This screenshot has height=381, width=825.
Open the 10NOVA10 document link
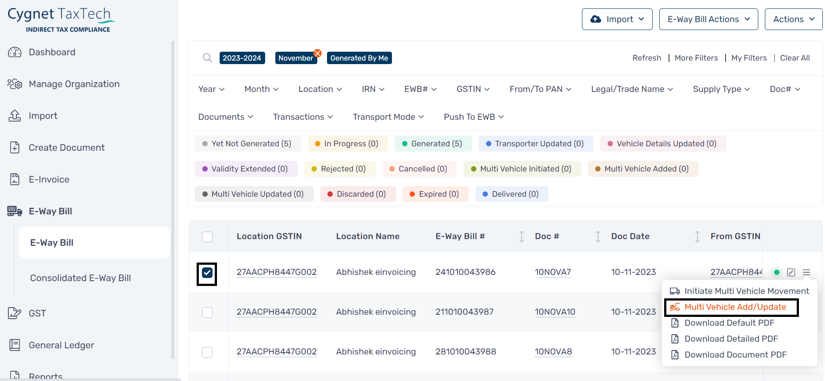[555, 312]
